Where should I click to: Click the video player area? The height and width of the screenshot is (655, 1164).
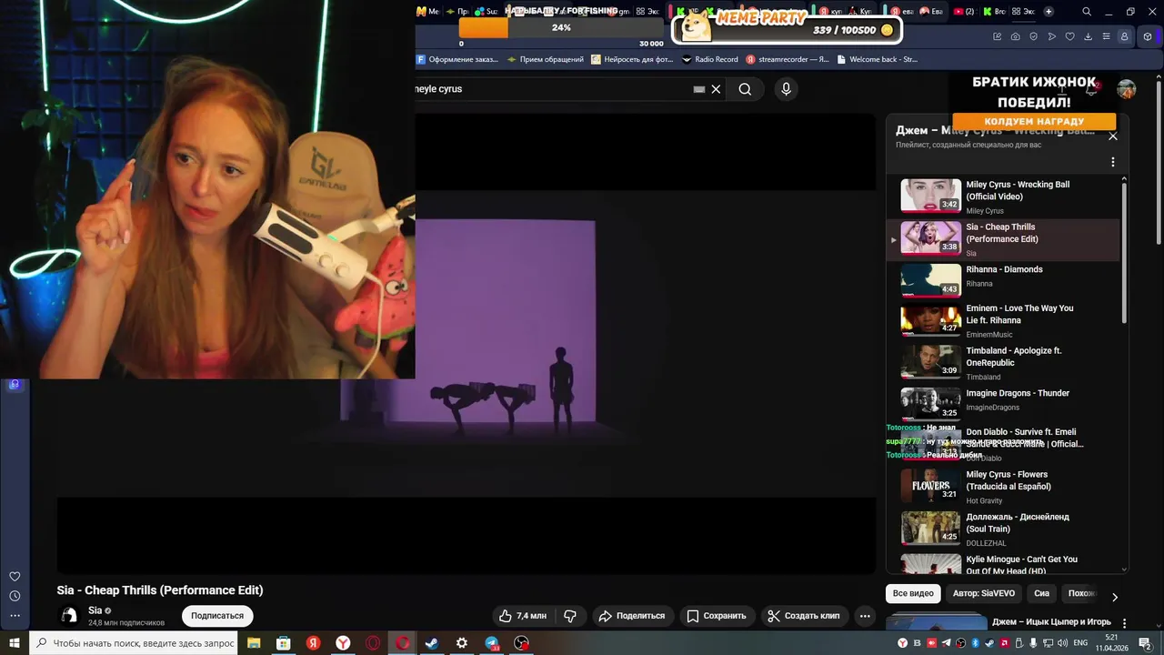[467, 344]
